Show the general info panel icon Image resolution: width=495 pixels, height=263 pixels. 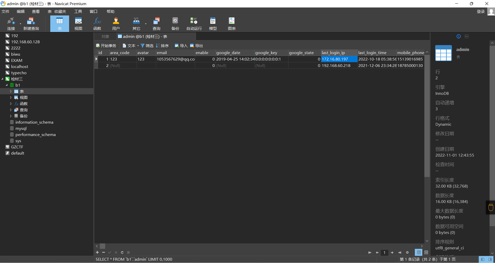coord(459,36)
